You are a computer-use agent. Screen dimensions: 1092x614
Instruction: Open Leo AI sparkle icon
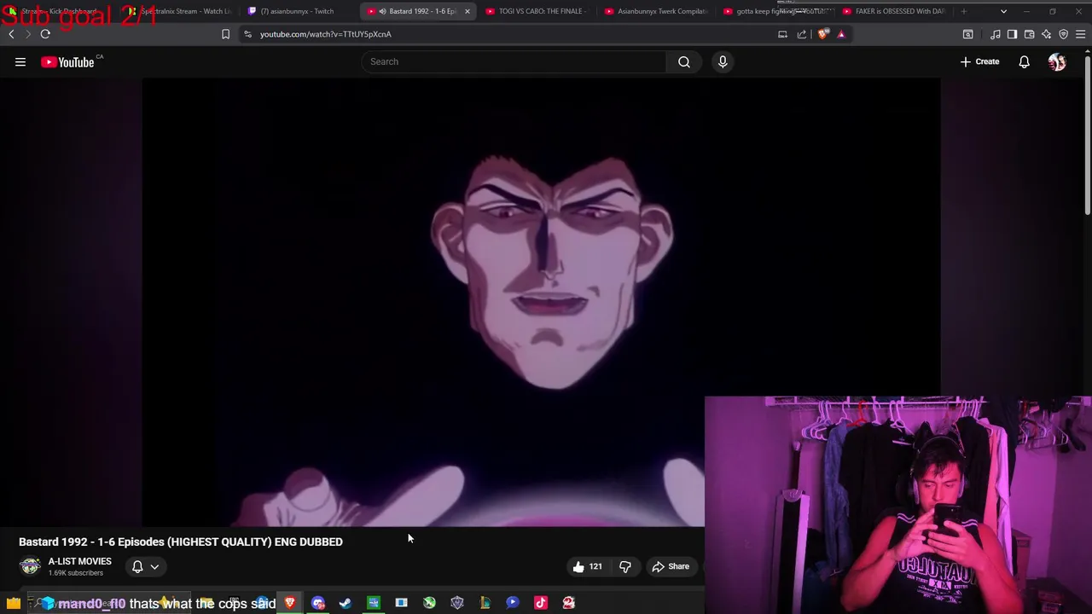coord(1046,34)
